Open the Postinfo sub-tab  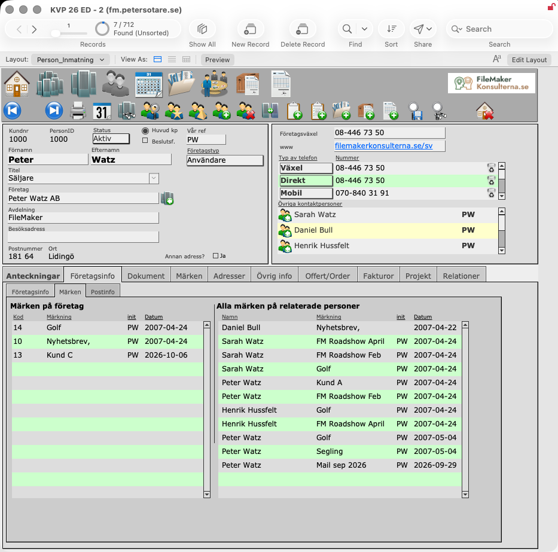coord(102,292)
